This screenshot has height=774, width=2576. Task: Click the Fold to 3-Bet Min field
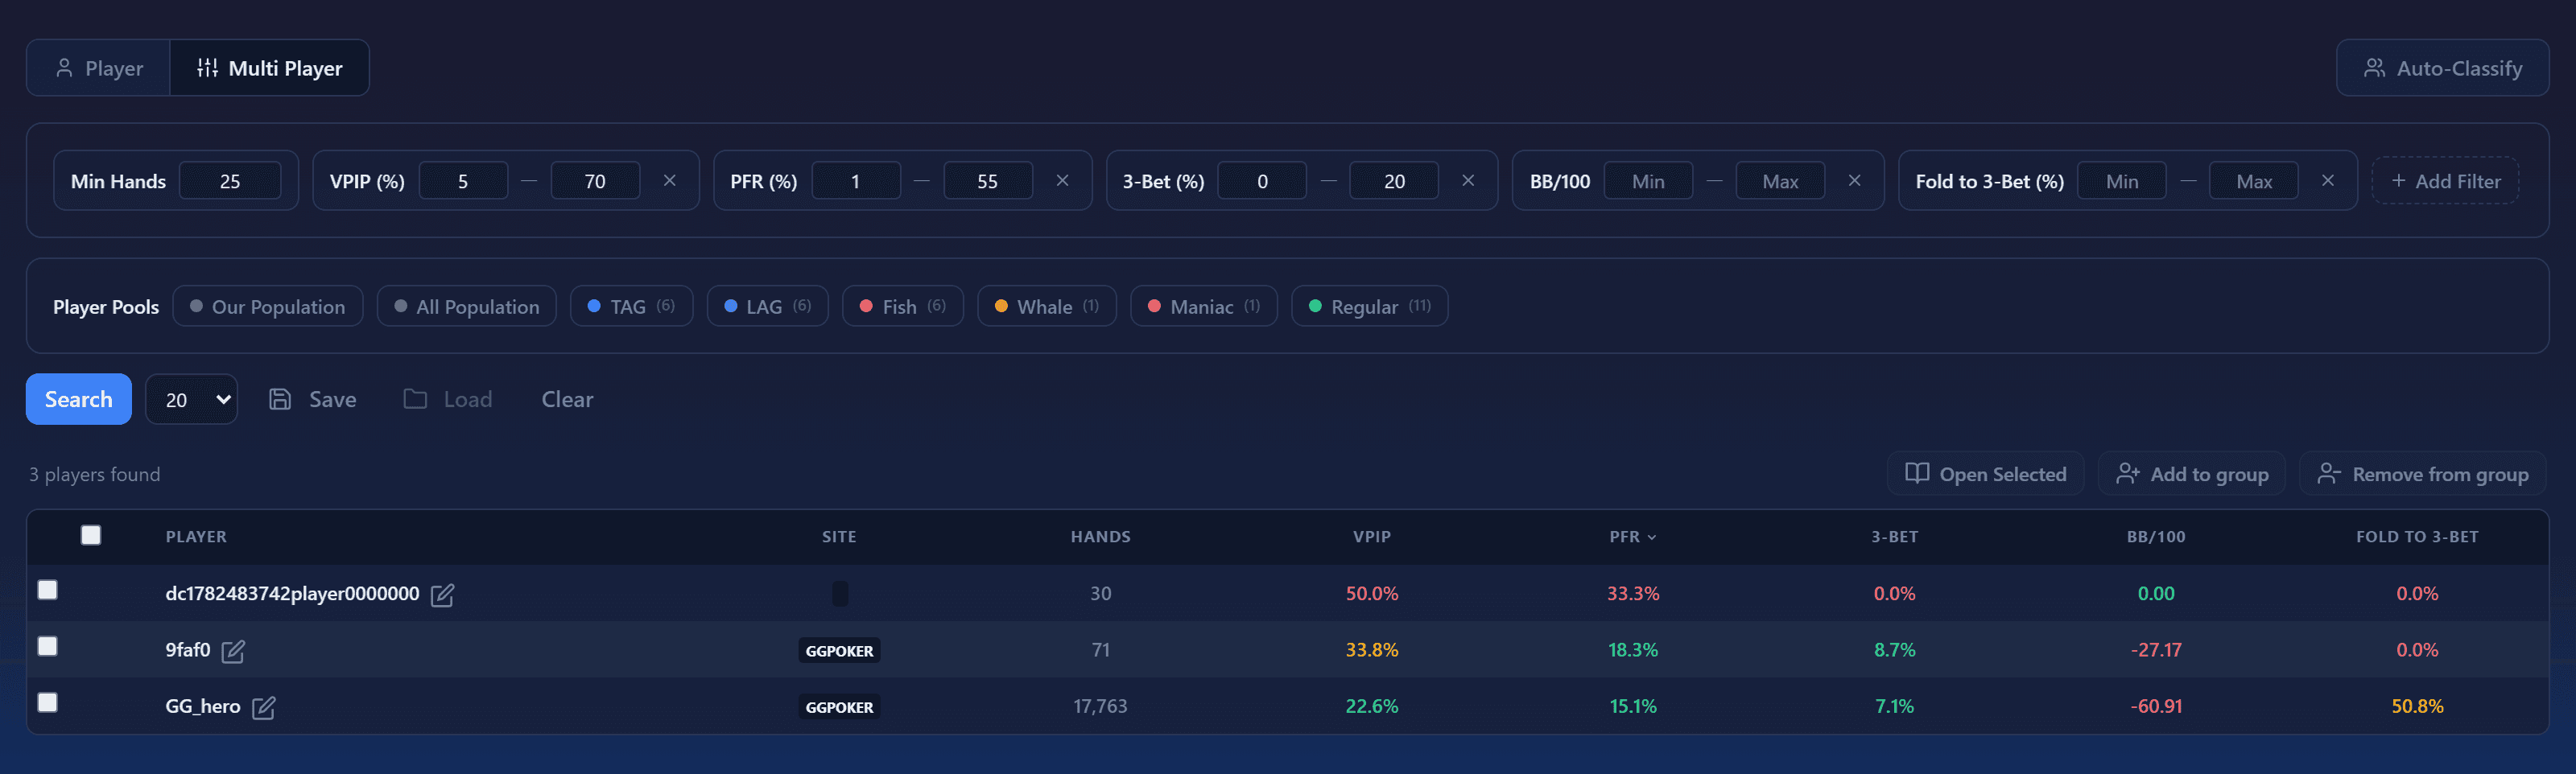[x=2122, y=181]
